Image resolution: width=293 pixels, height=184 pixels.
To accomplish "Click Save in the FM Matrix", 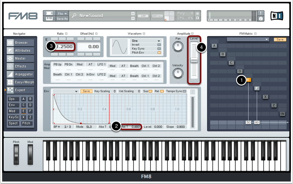I will tap(280, 40).
